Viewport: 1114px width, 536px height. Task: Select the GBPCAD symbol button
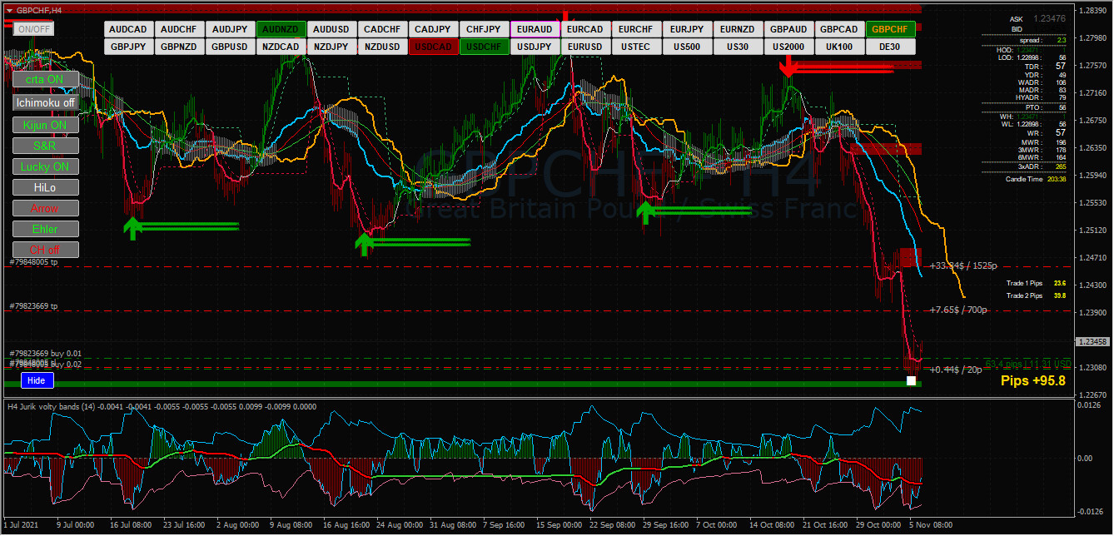click(x=839, y=29)
